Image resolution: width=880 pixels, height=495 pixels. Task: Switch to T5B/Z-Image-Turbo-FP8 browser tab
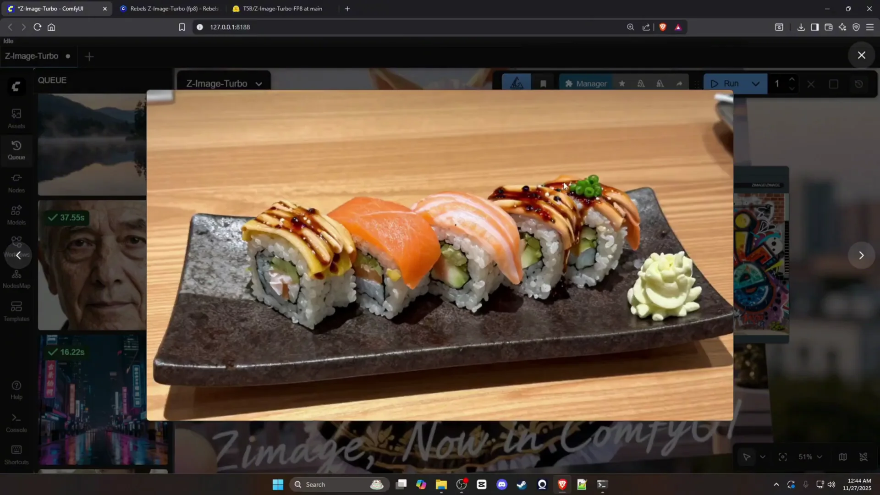click(x=282, y=9)
